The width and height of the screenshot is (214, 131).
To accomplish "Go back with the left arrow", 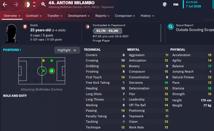I will 5,5.
